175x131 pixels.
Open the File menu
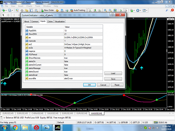(6, 6)
